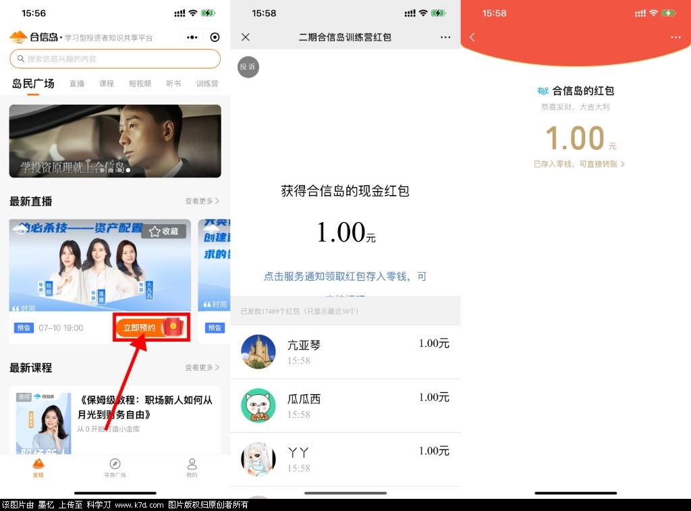Click the 预售 tag beside 07-10 19:00

click(24, 328)
